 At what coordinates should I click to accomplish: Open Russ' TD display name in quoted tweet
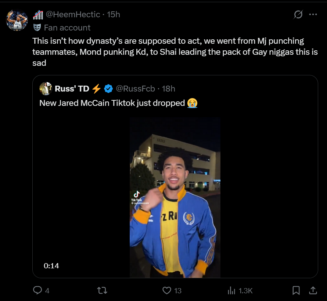coord(72,89)
